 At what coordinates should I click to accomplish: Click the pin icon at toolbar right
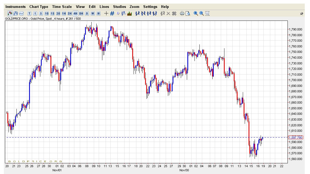301,14
